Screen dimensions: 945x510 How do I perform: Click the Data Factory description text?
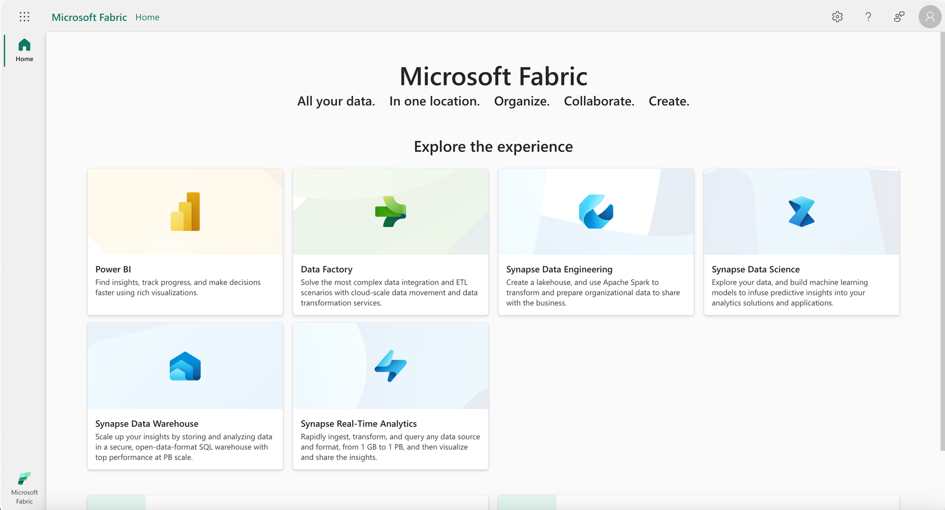[x=389, y=293]
